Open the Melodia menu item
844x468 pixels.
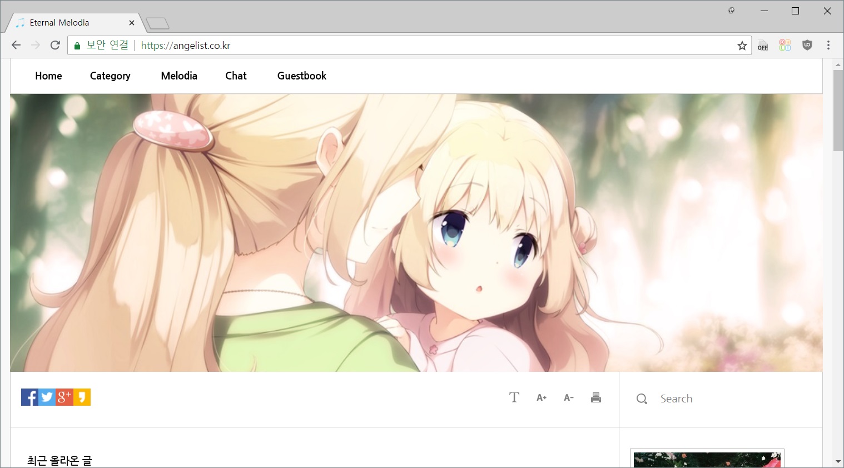pos(179,76)
